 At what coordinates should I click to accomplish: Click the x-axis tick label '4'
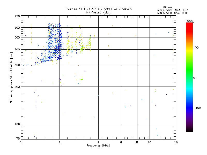coord(98,142)
